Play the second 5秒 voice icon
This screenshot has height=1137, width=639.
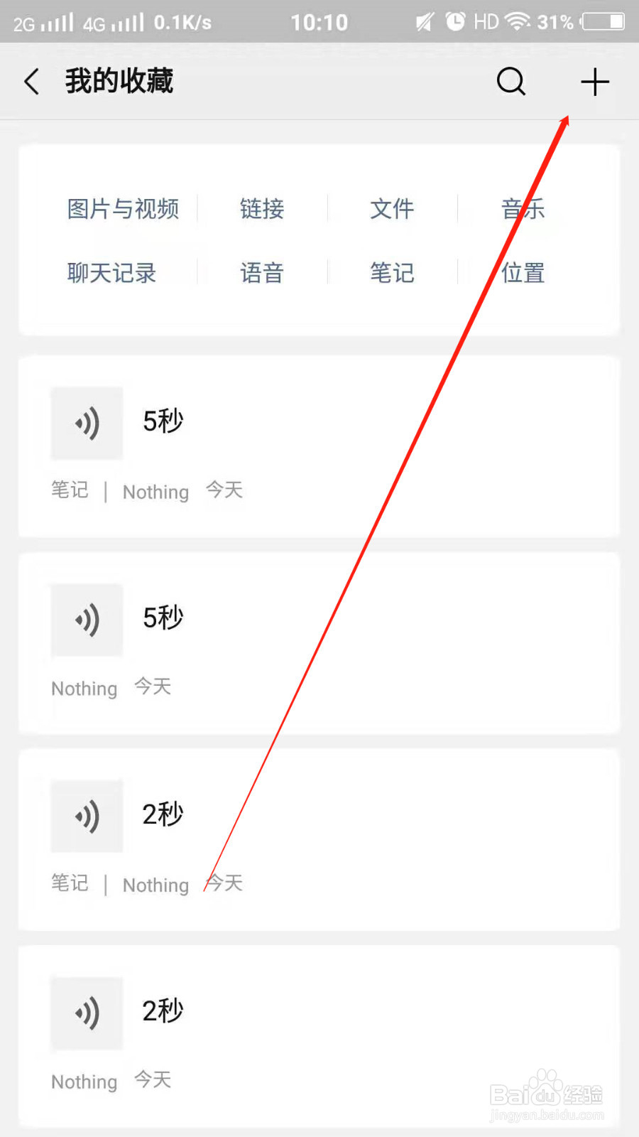point(87,620)
